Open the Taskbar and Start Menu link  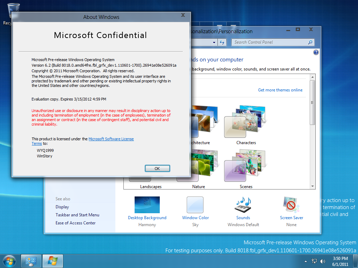(77, 215)
